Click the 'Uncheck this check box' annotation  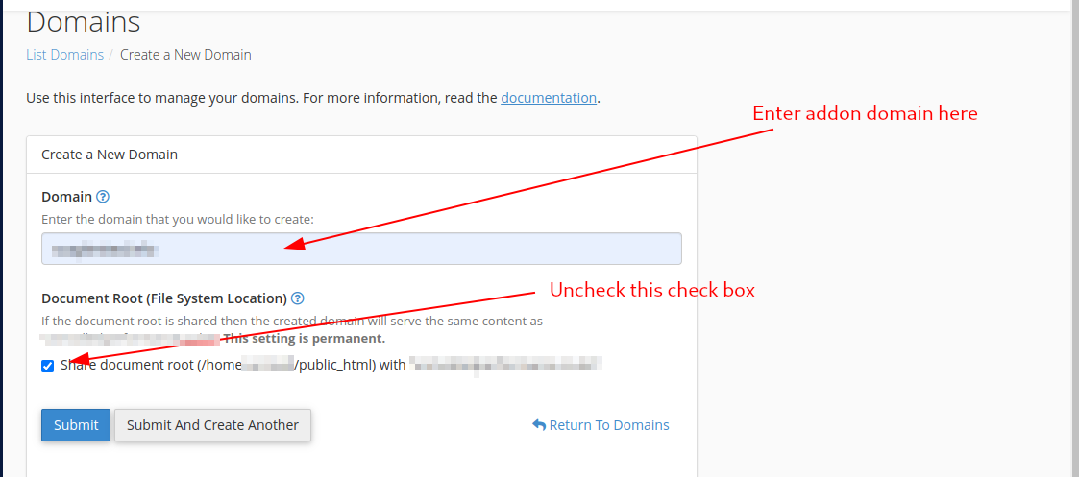651,290
